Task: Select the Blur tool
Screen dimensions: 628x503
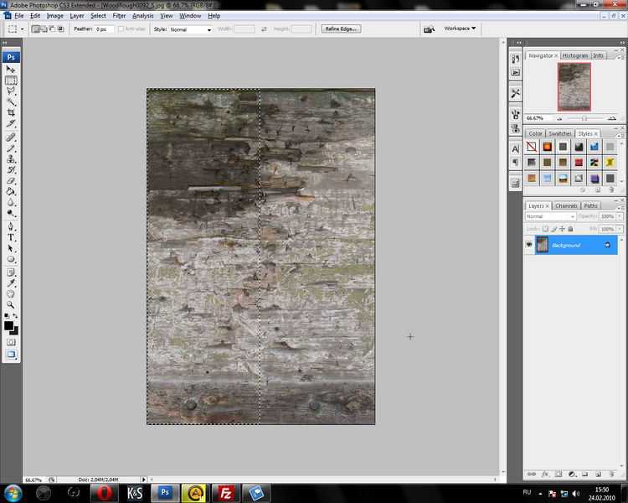Action: [x=11, y=203]
